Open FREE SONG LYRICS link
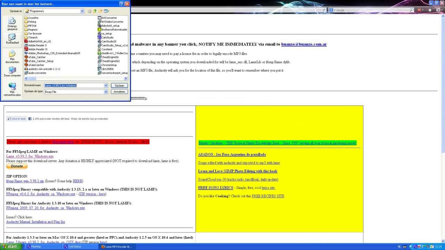The width and height of the screenshot is (445, 250). (216, 188)
